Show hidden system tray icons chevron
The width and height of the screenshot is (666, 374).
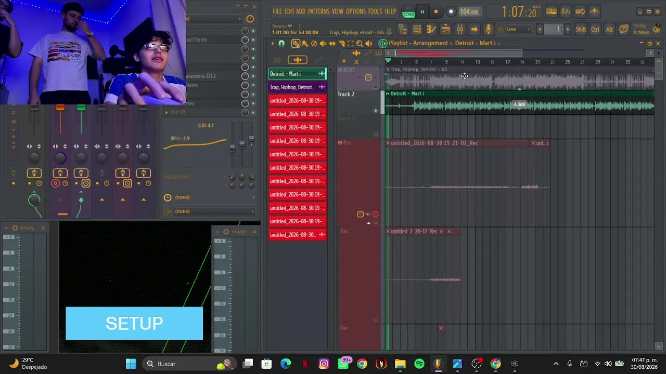coord(556,364)
